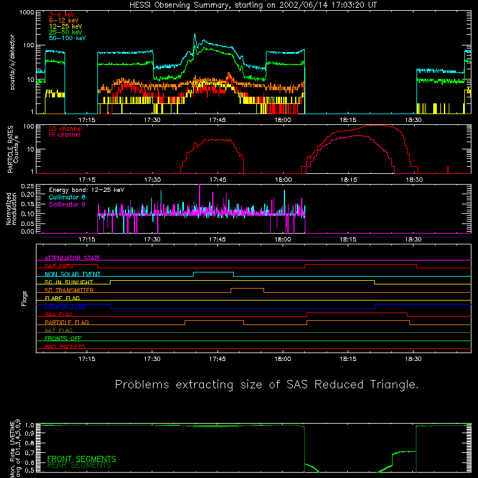Select the 'REAR SEGMENTS' legend label
Screen dimensions: 478x478
pyautogui.click(x=79, y=465)
